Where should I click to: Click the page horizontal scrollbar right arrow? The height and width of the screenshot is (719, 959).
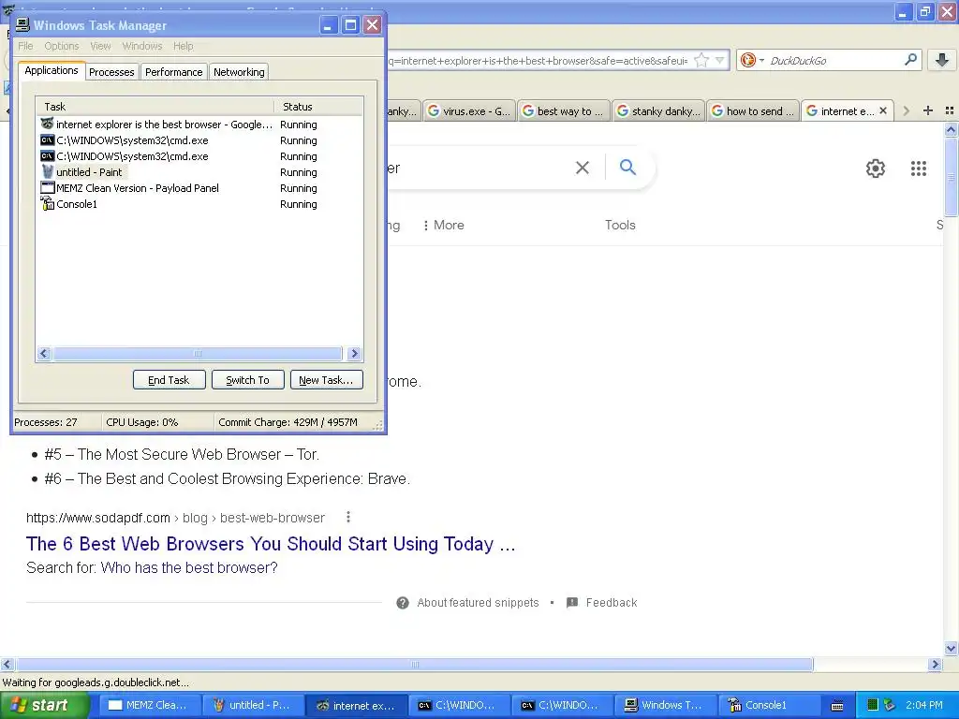(935, 664)
